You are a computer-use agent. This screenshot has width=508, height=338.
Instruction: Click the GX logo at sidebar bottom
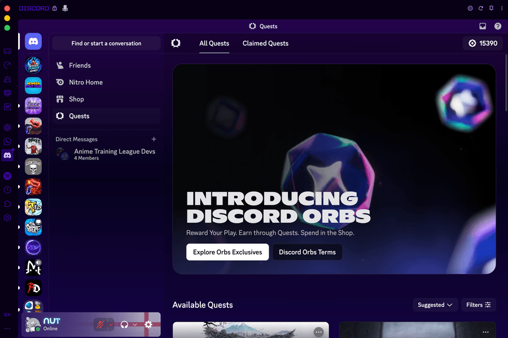click(x=7, y=314)
